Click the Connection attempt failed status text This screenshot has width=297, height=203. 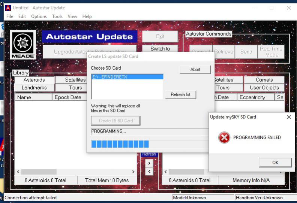pos(30,198)
